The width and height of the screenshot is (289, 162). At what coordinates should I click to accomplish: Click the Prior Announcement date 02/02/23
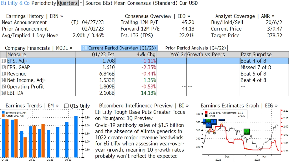tap(93, 29)
